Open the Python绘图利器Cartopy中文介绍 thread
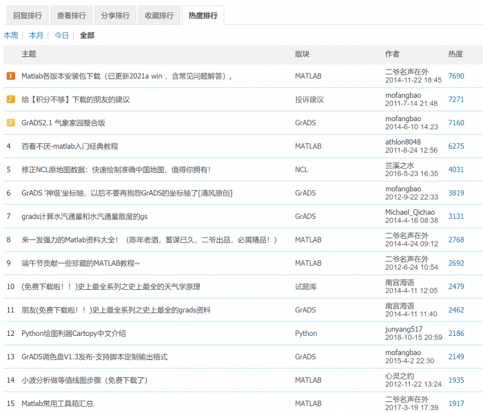 (x=74, y=334)
